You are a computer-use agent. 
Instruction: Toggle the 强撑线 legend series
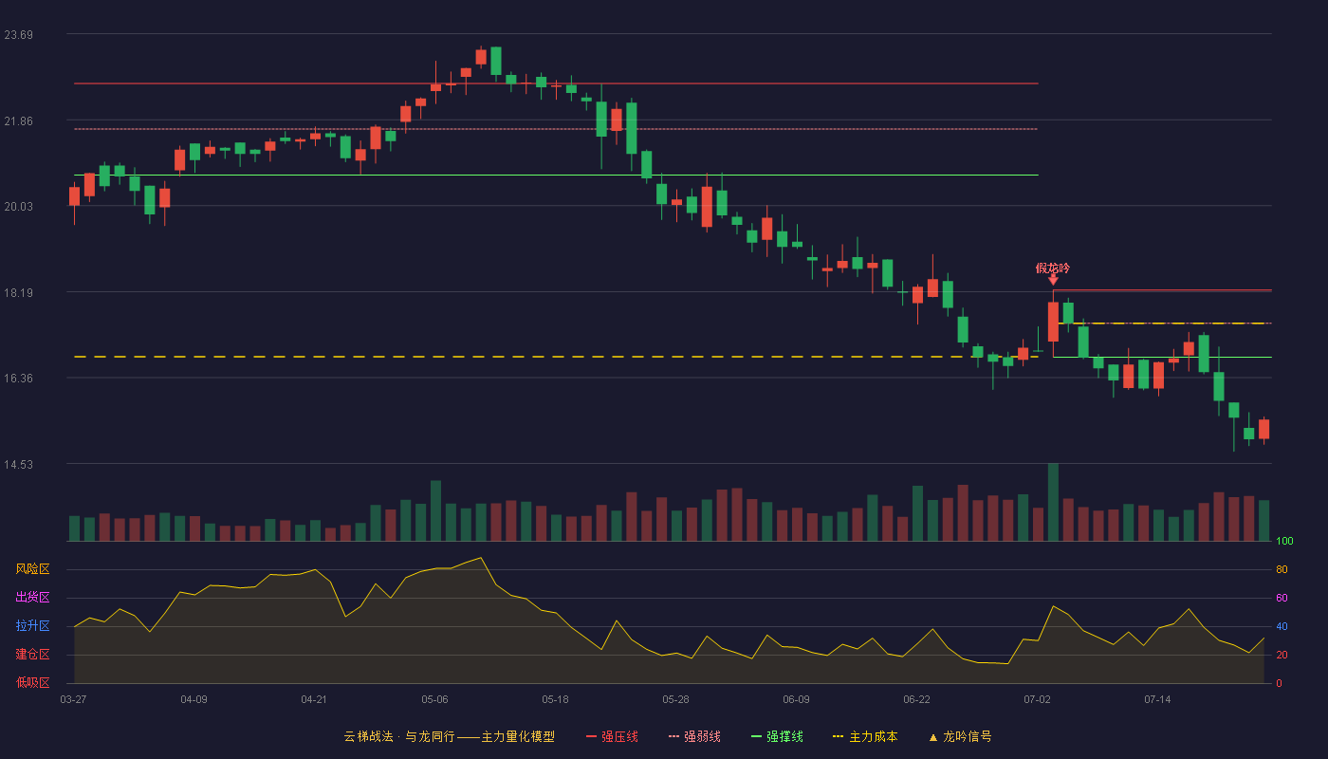pyautogui.click(x=777, y=736)
